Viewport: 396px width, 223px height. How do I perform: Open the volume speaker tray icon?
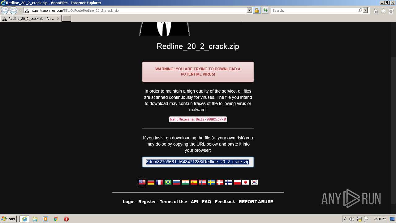click(352, 219)
